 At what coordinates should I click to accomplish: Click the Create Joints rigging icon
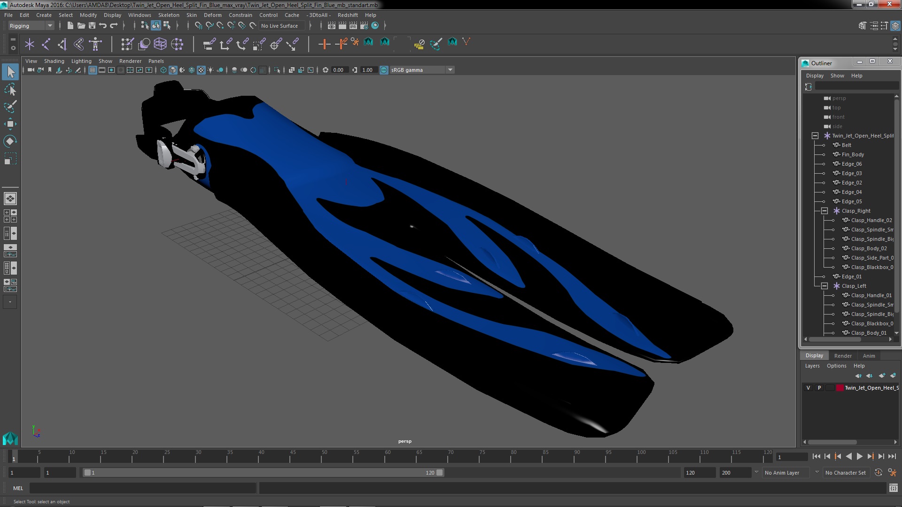point(46,44)
